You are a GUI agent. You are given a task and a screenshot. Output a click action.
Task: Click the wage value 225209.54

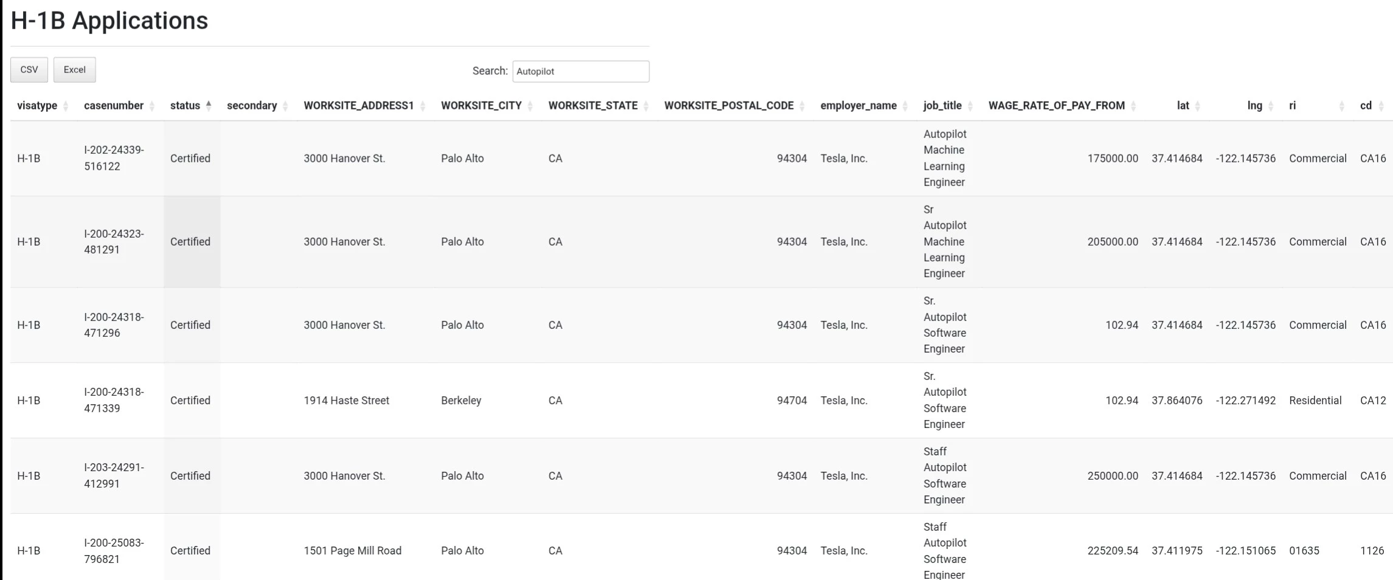[x=1113, y=551]
